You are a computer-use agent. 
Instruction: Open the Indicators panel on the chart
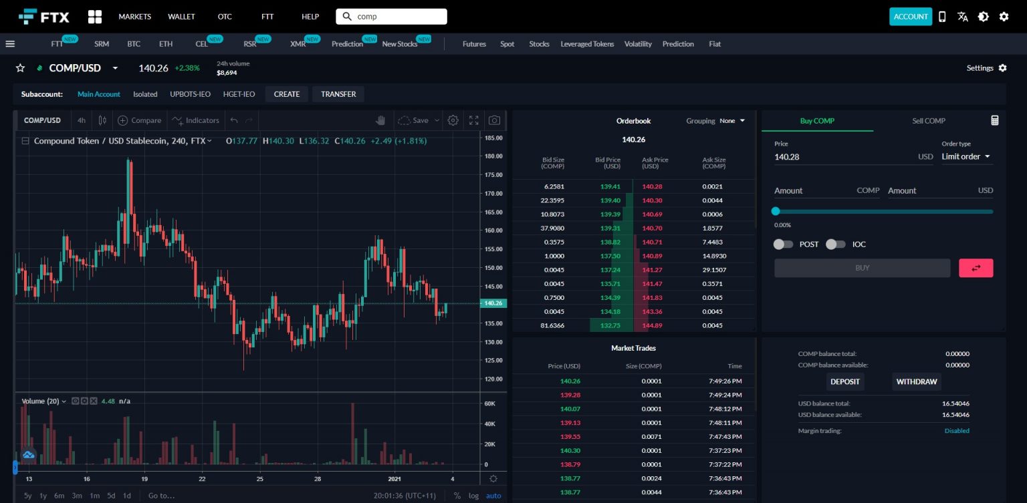point(196,120)
